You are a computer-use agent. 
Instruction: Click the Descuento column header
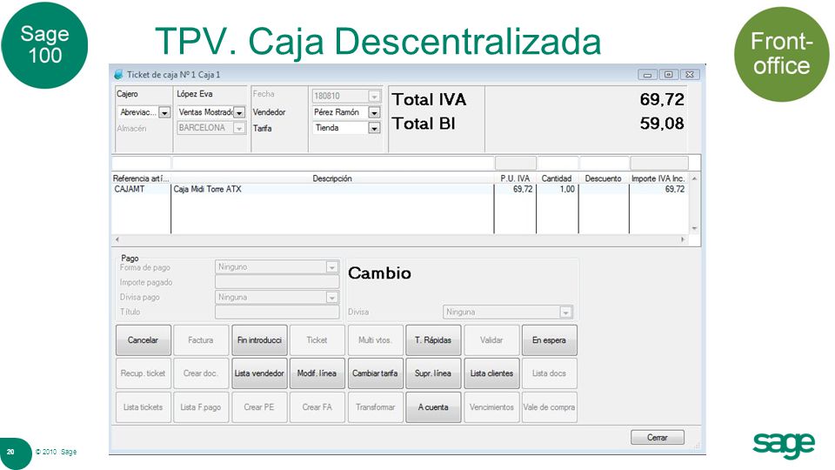click(604, 178)
